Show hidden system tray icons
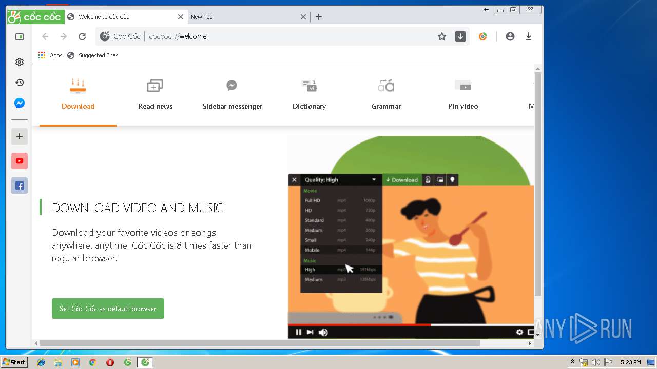657x369 pixels. point(572,362)
